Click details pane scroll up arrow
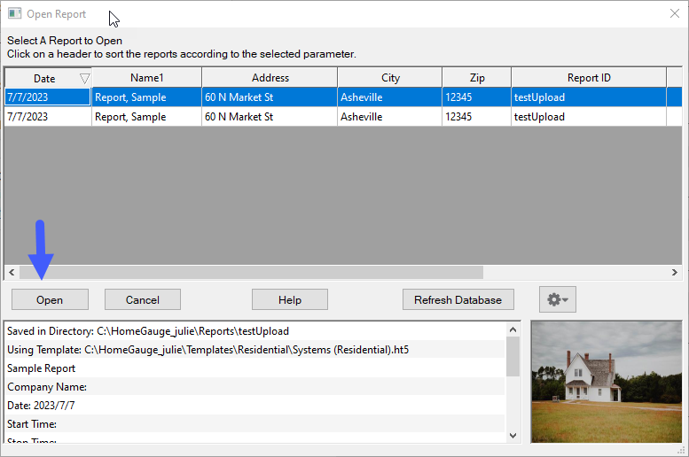This screenshot has height=457, width=689. pos(513,329)
